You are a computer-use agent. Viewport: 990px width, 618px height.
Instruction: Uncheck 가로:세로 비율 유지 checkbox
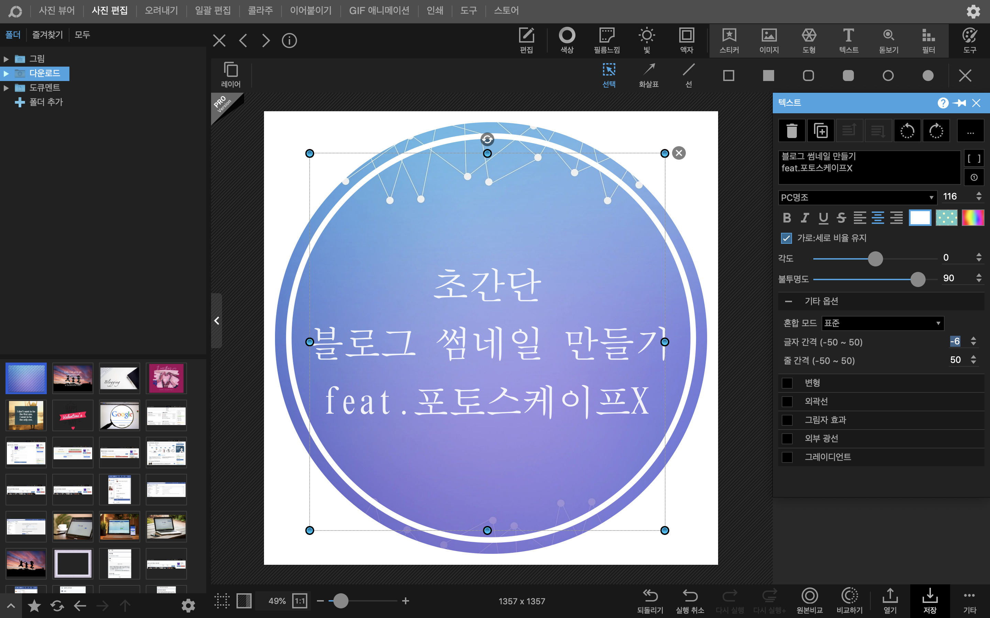[786, 238]
